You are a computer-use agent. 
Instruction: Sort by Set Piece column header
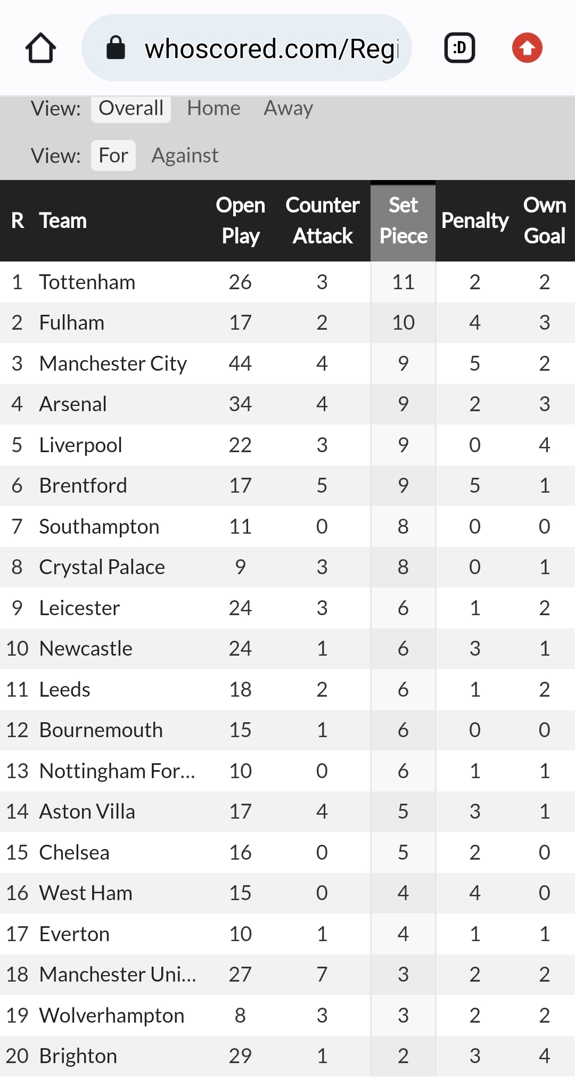(403, 221)
